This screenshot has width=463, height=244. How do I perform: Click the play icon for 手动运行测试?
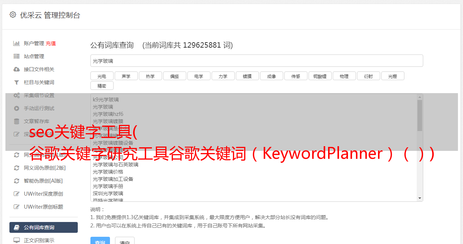(x=17, y=108)
